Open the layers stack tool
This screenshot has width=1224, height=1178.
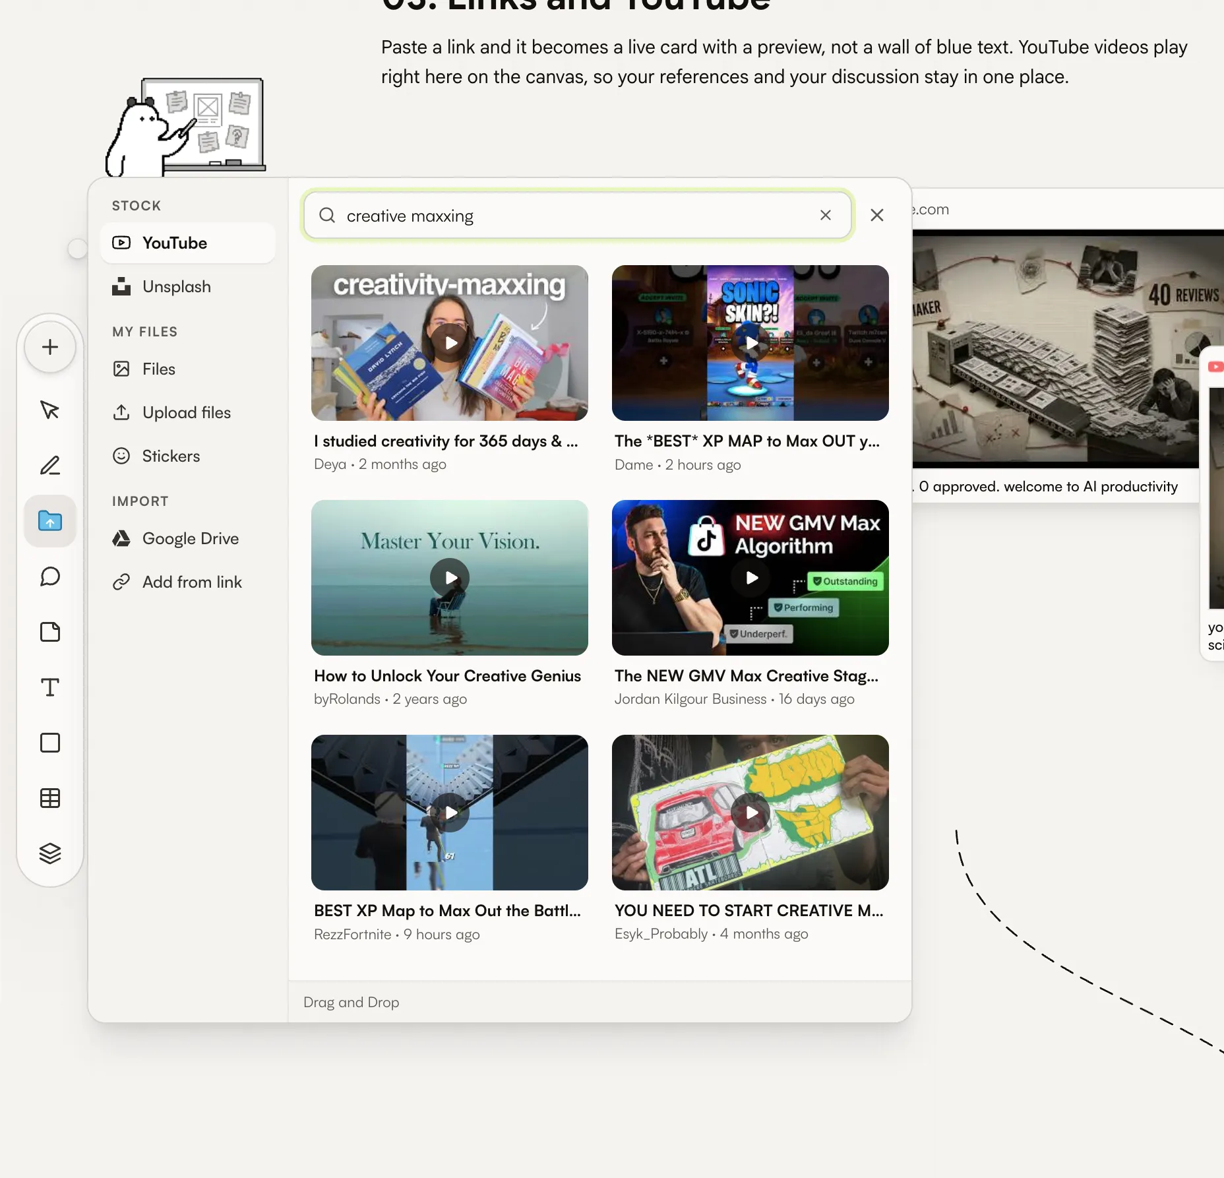pos(50,853)
